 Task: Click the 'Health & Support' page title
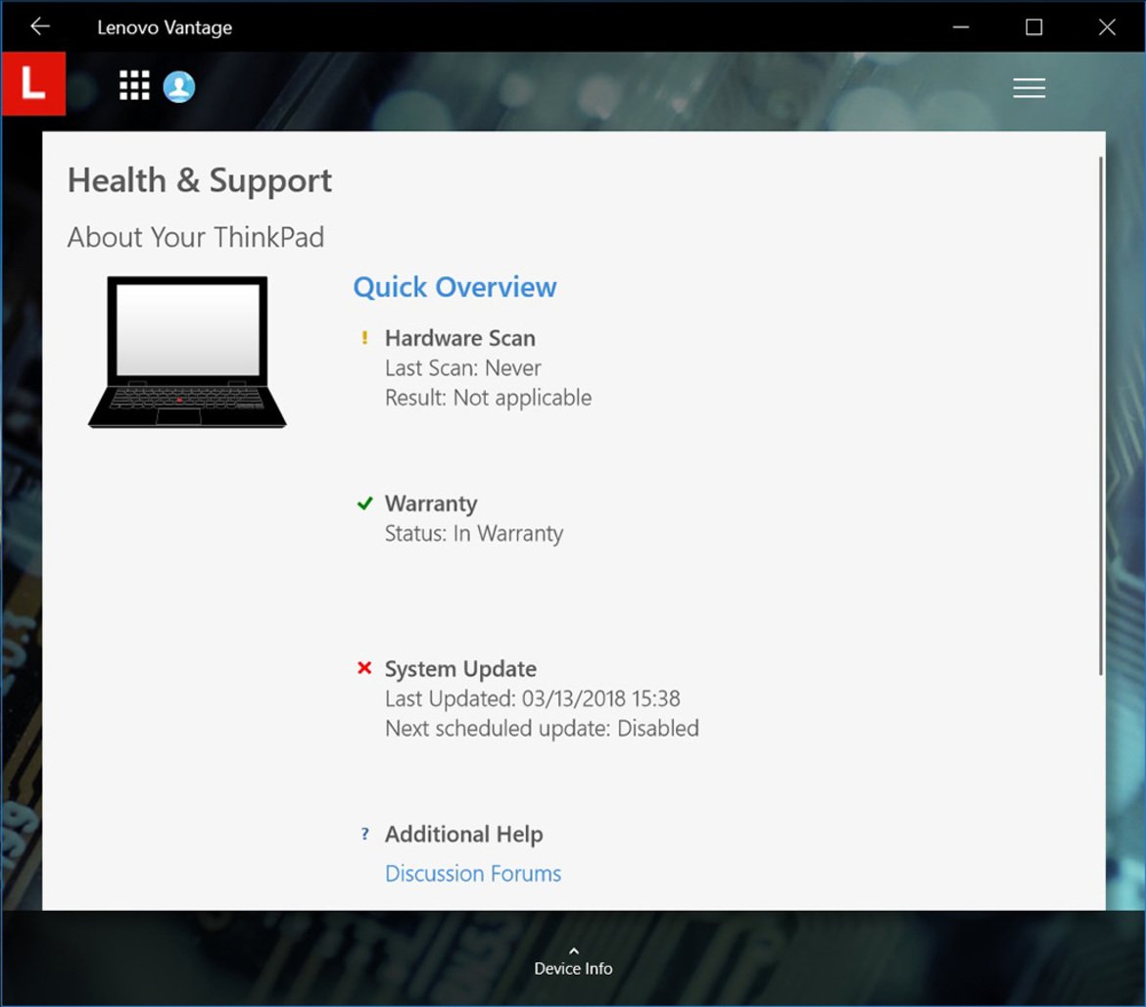[x=200, y=180]
